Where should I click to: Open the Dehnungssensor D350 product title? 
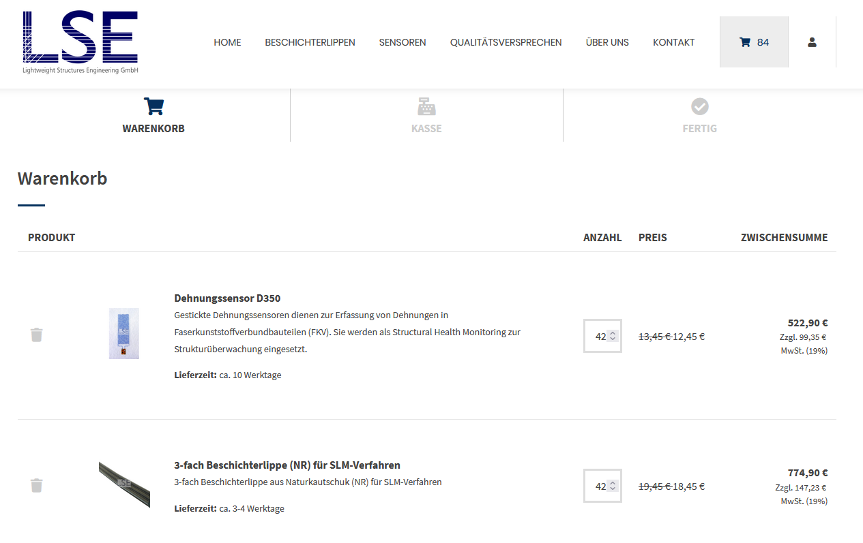pyautogui.click(x=225, y=298)
